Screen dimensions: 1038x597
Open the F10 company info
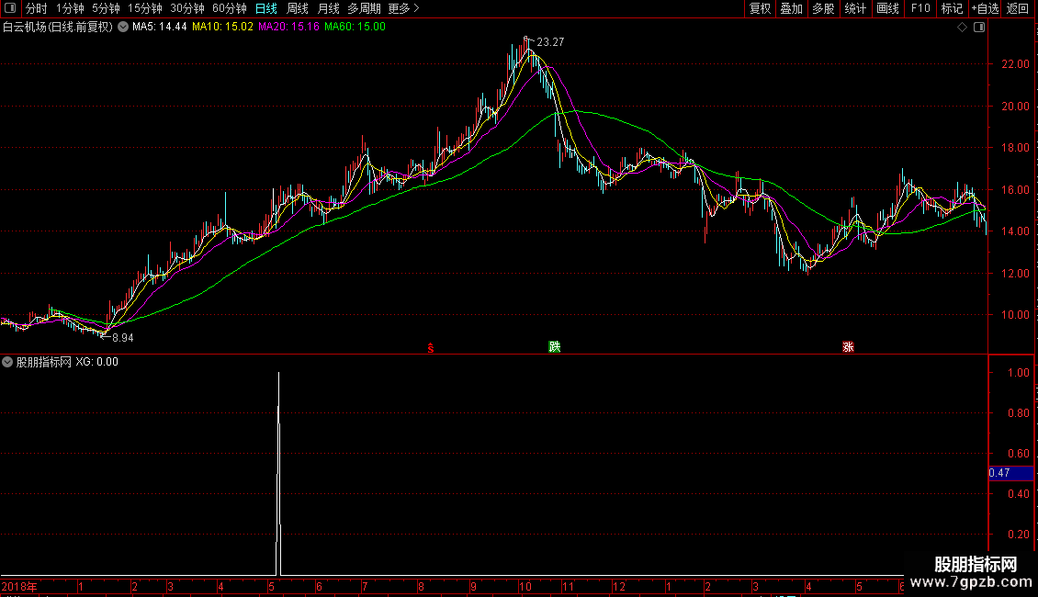[920, 8]
